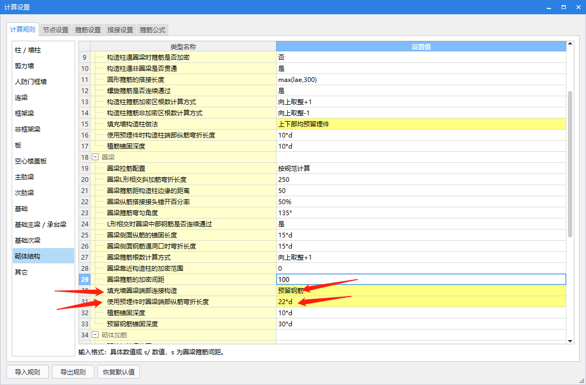The height and width of the screenshot is (385, 586).
Task: Select 主肋梁 in the sidebar
Action: 43,177
